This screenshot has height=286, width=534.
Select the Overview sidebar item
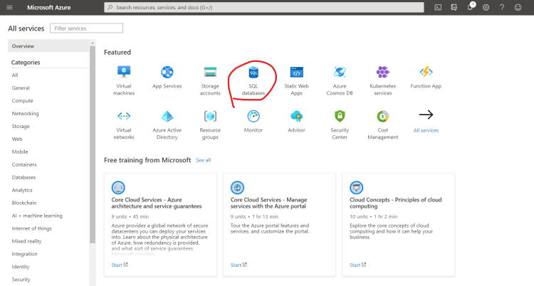point(48,46)
